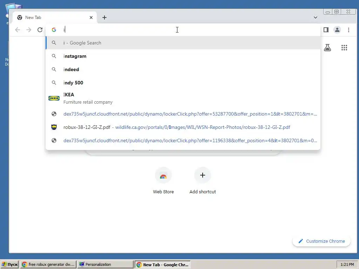Minimize the Chrome window
359x269 pixels.
328,12
